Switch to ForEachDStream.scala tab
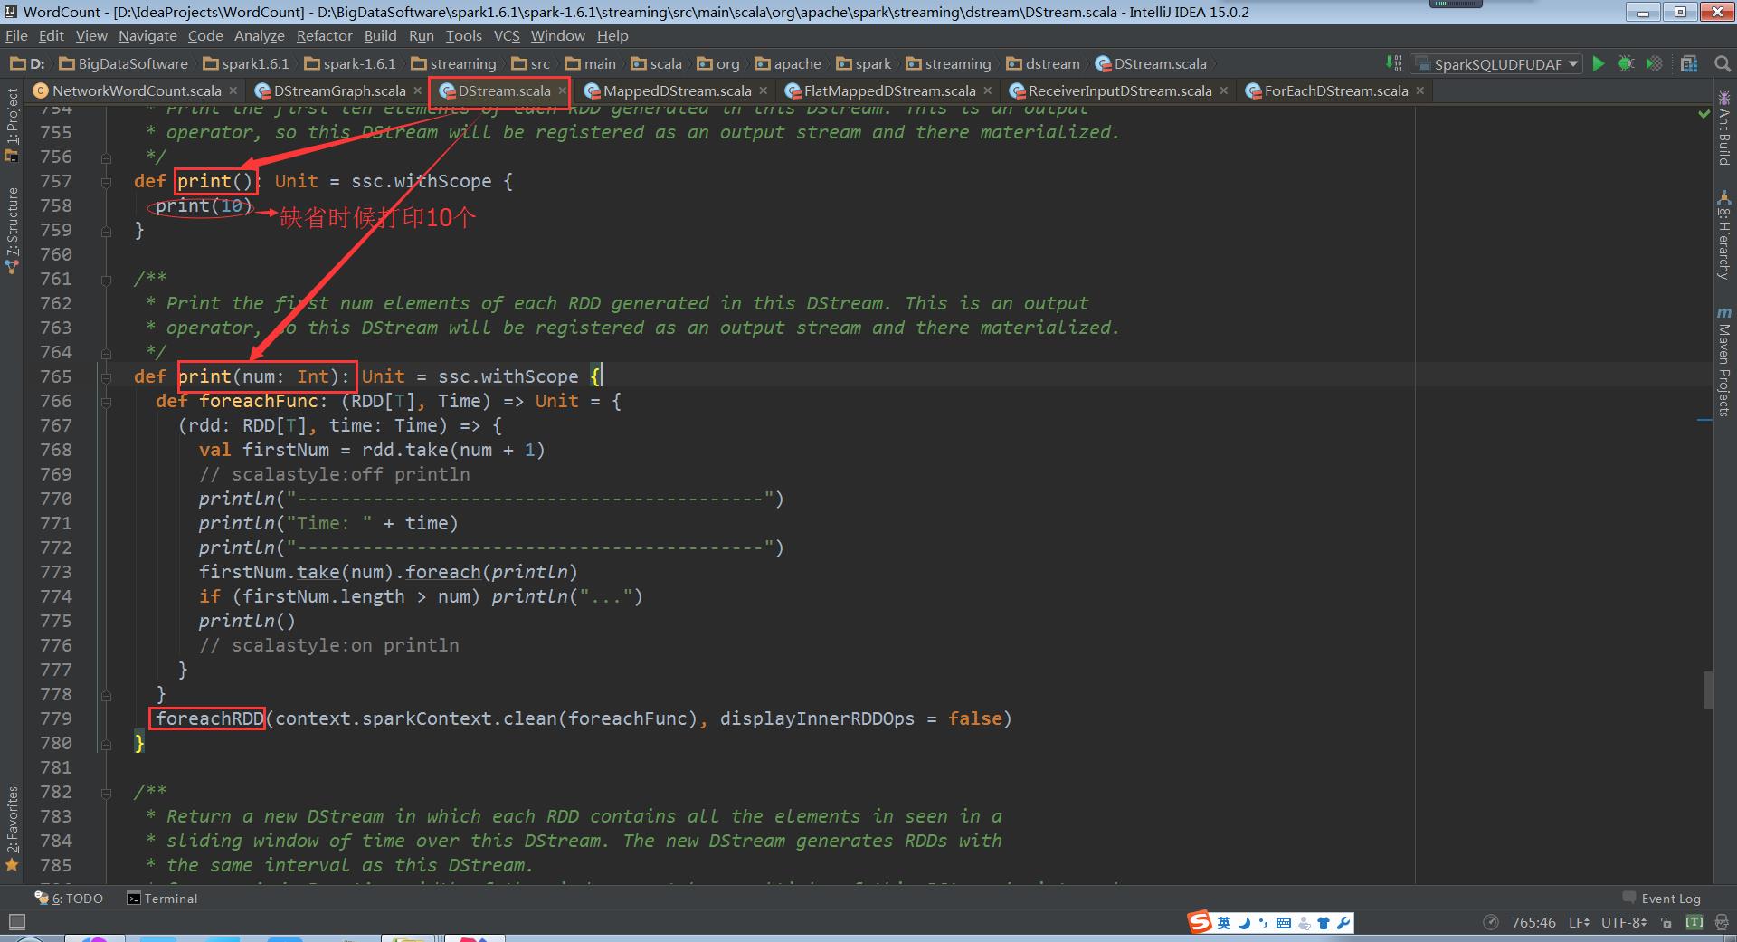 pyautogui.click(x=1335, y=90)
